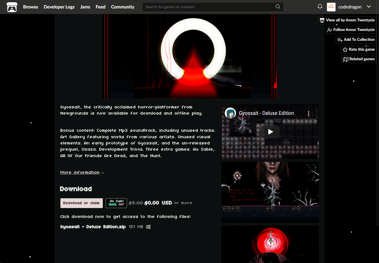View all by Amon Twentysix

tap(347, 20)
